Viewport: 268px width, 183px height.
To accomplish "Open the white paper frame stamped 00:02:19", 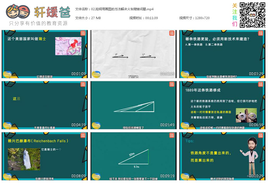I will point(134,54).
